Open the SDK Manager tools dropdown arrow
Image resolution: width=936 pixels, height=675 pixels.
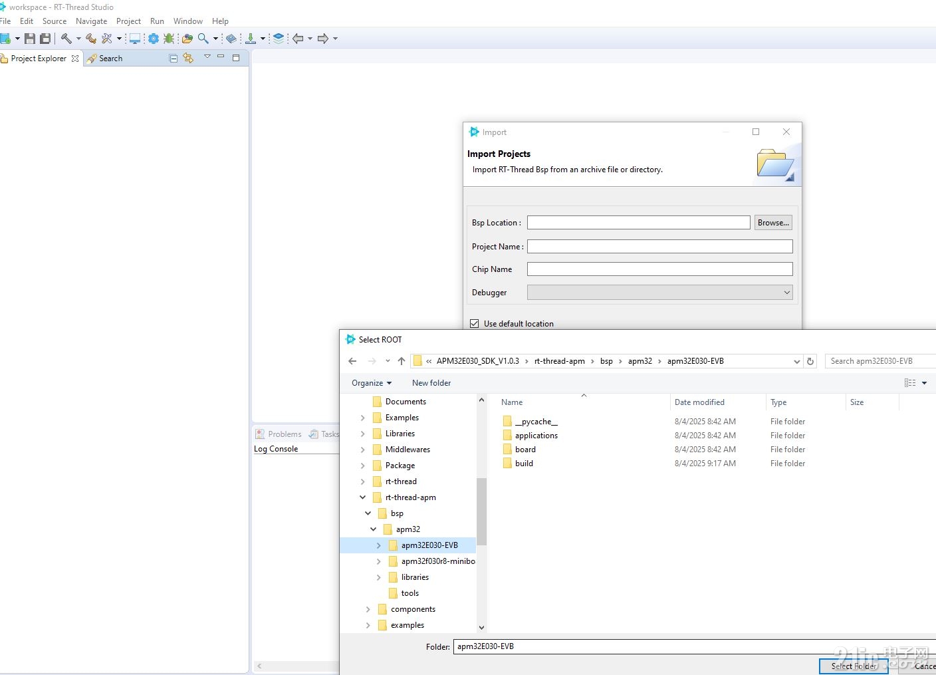(x=119, y=39)
